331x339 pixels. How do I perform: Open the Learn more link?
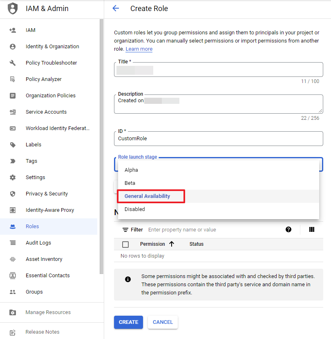tap(139, 49)
